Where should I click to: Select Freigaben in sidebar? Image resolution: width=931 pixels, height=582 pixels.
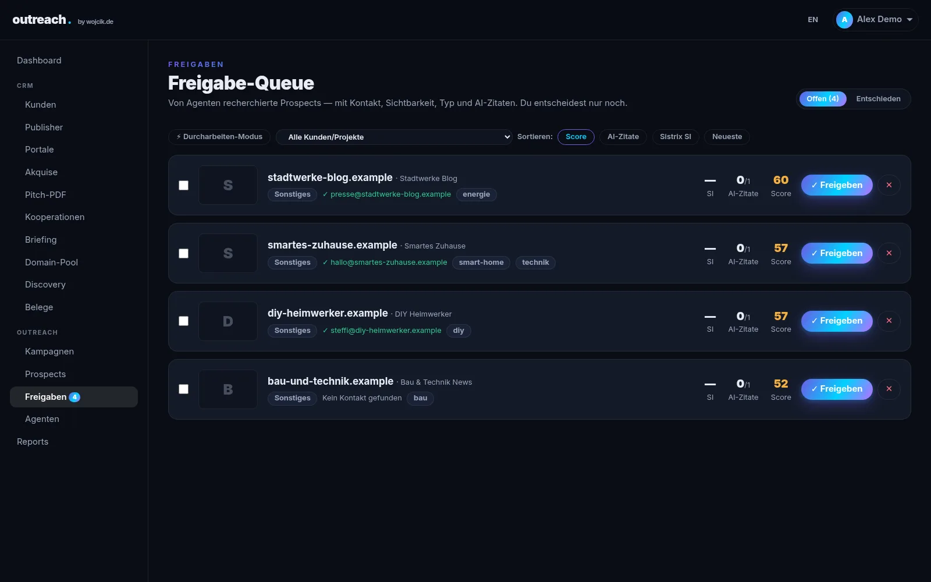[x=74, y=397]
